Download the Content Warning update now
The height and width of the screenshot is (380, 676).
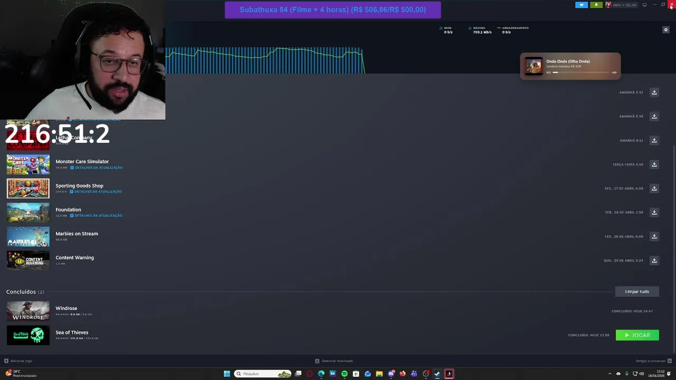pyautogui.click(x=654, y=260)
